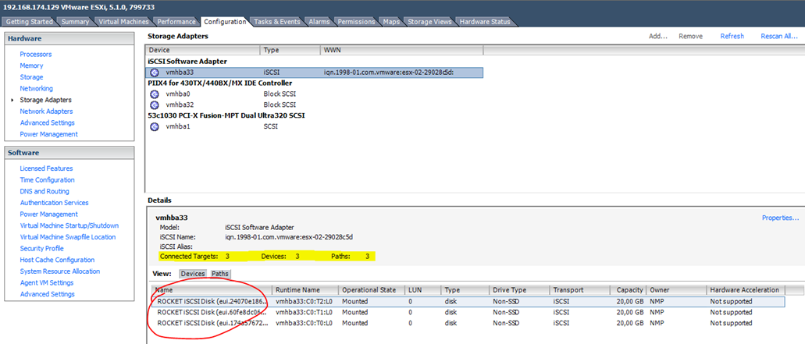The width and height of the screenshot is (805, 344).
Task: Open the Tasks & Events tab
Action: point(276,22)
